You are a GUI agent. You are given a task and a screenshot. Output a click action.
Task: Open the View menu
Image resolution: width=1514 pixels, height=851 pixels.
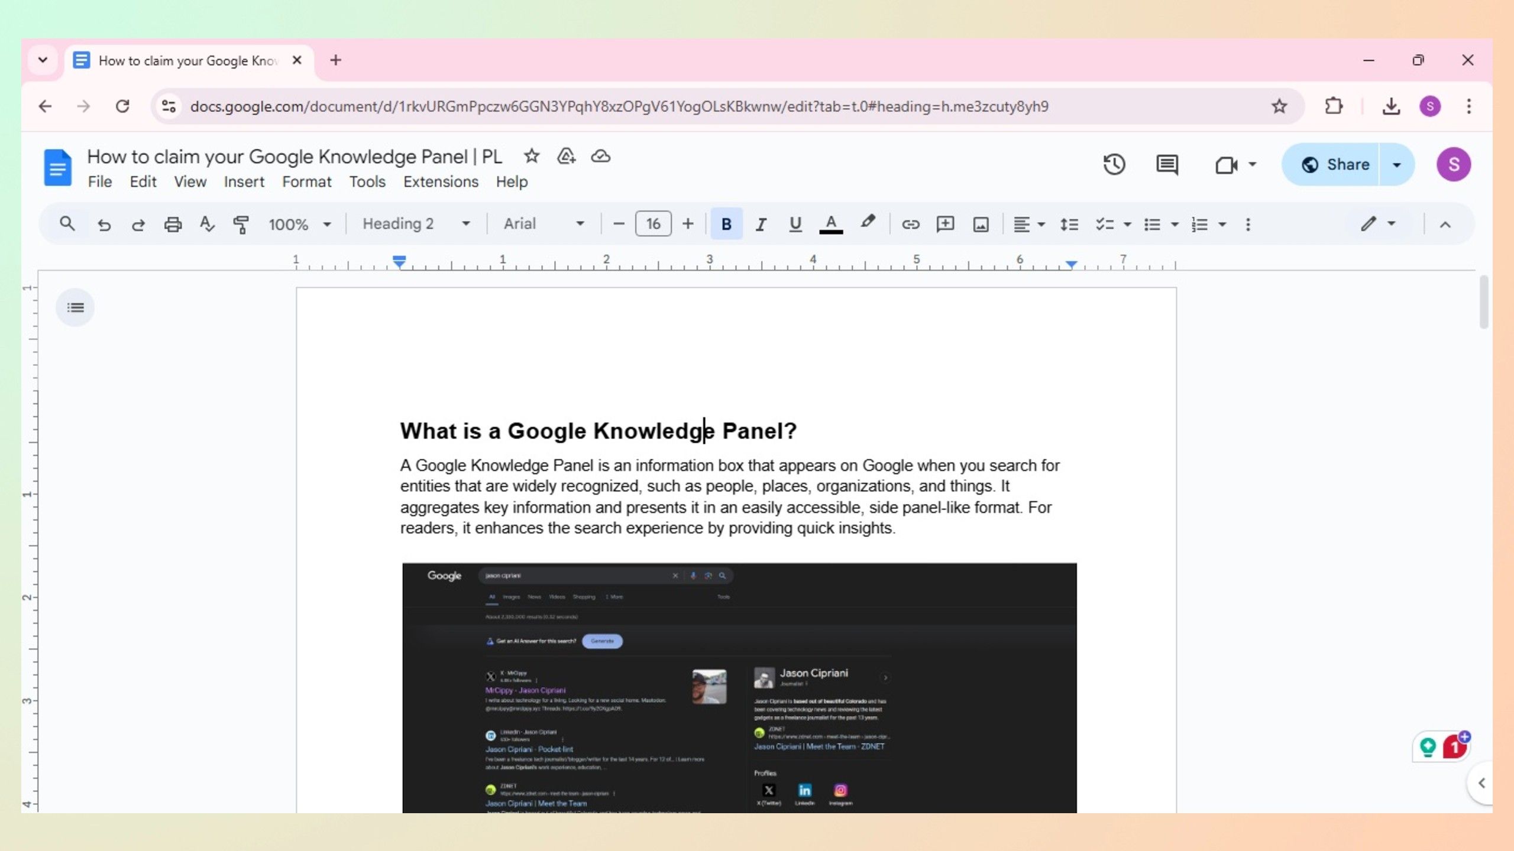(190, 182)
